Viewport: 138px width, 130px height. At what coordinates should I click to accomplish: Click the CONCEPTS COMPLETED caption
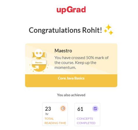[86, 121]
